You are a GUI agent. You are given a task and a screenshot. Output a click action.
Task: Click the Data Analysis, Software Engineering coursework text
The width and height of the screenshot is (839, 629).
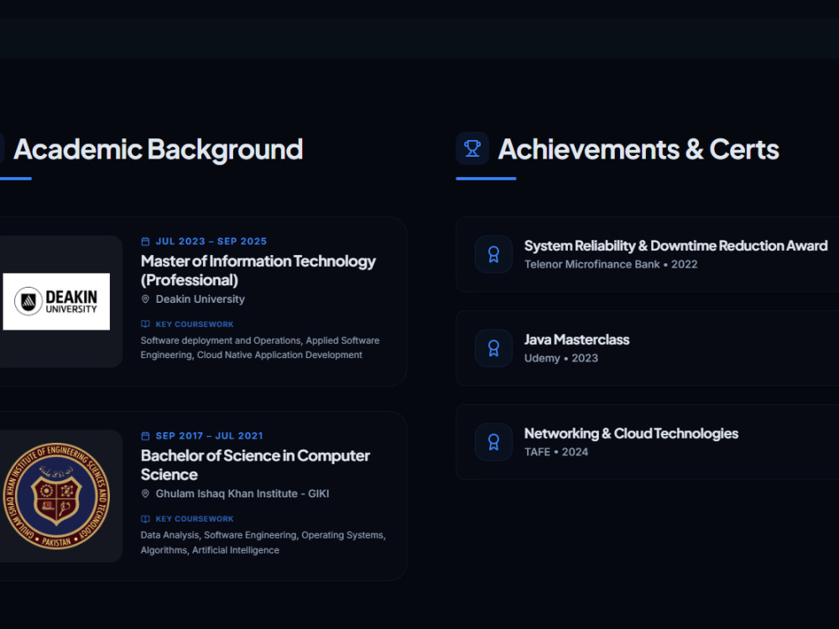click(263, 543)
